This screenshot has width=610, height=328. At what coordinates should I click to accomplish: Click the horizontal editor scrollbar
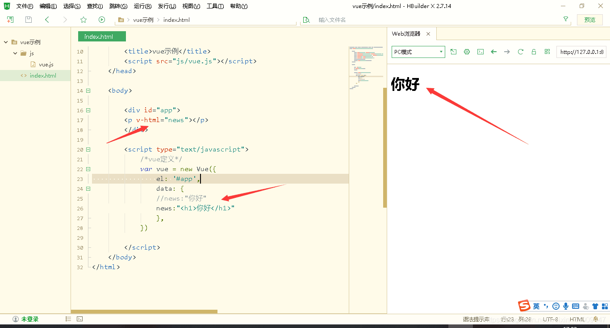(144, 312)
